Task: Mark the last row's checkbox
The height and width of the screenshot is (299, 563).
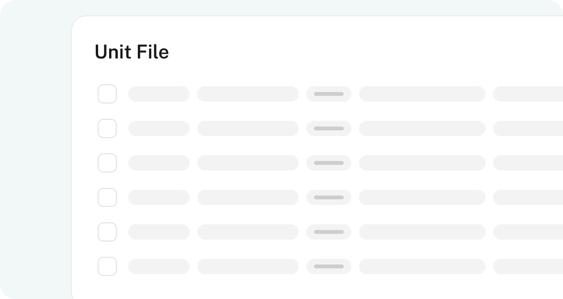Action: (x=107, y=266)
